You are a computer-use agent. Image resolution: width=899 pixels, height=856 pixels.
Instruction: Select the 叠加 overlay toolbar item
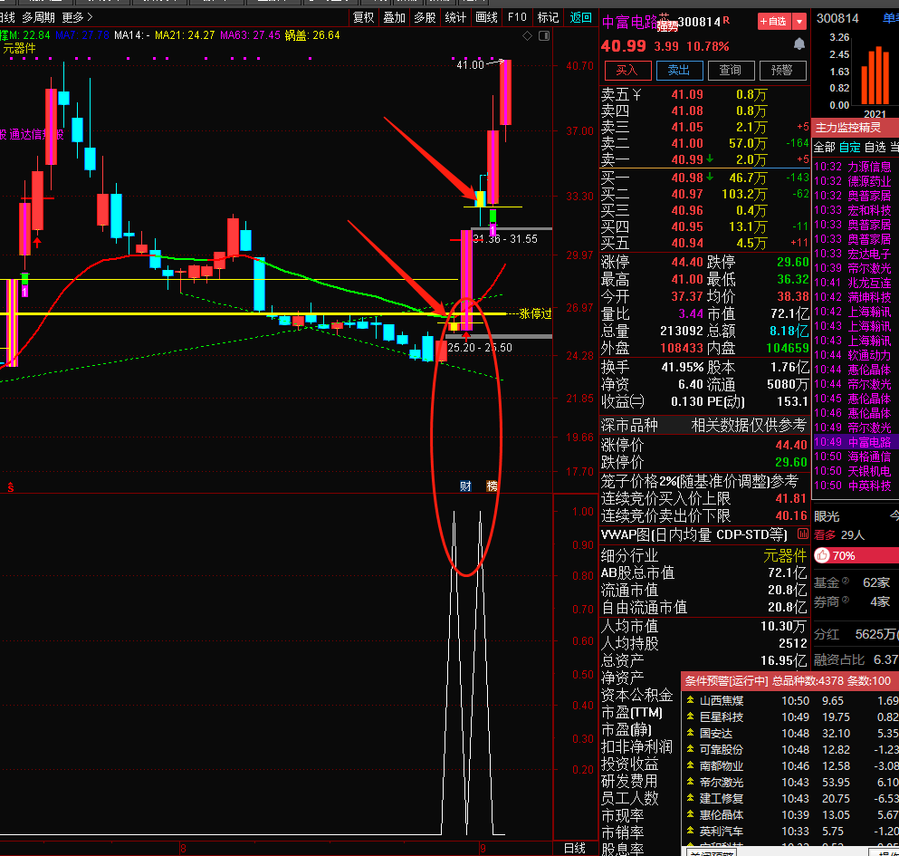pyautogui.click(x=395, y=18)
